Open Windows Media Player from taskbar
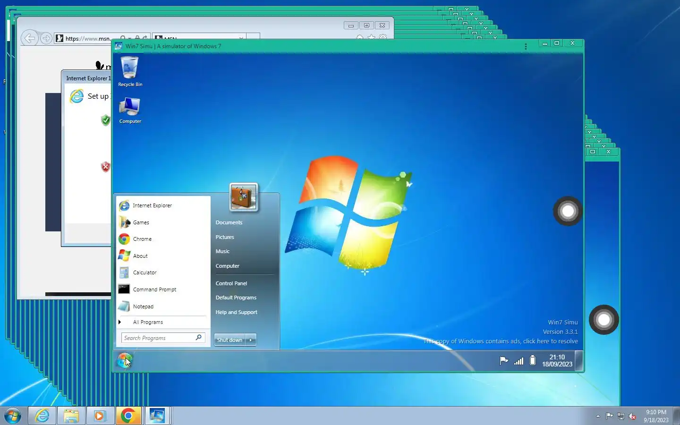 pos(100,416)
